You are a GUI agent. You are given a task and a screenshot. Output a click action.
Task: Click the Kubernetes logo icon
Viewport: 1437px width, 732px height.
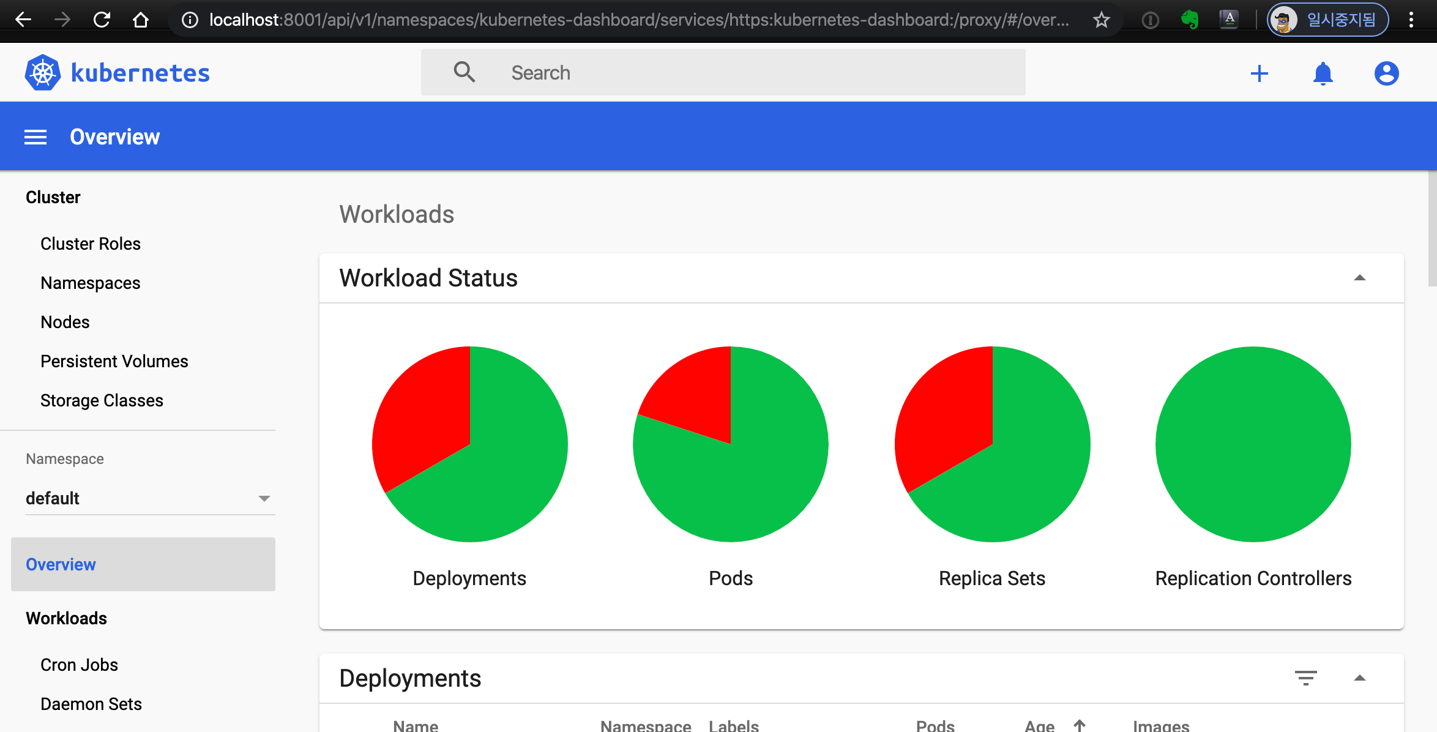[43, 73]
